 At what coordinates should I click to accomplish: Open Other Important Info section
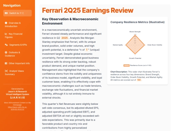tap(17, 63)
